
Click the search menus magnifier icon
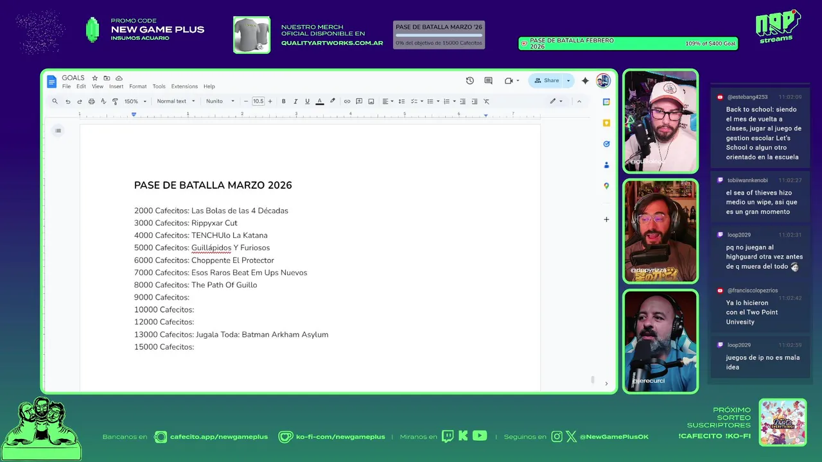55,101
